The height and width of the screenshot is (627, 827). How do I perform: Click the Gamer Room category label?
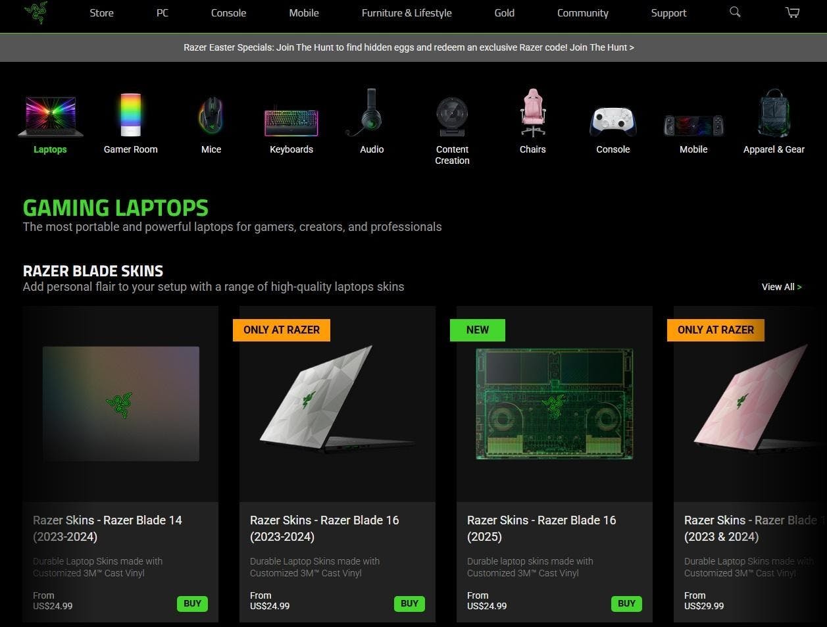131,149
